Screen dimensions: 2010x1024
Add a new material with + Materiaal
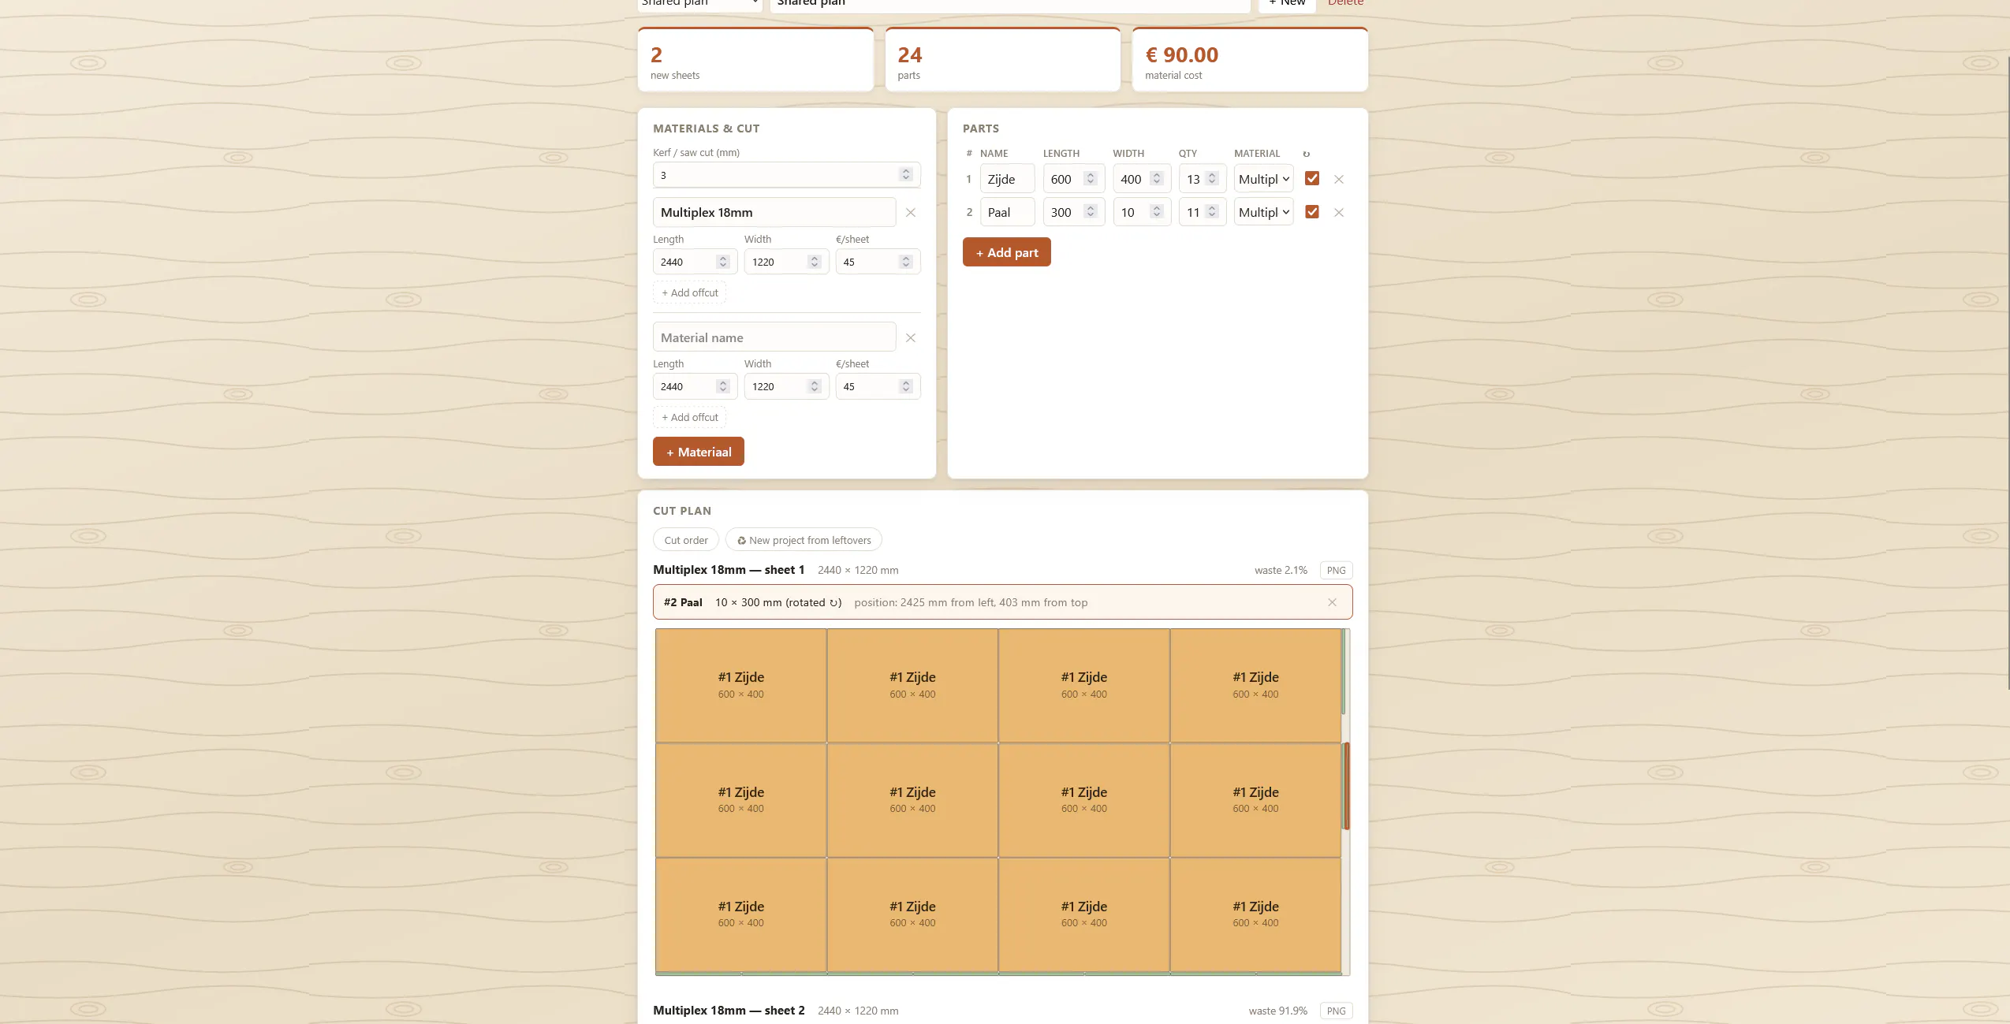(698, 452)
